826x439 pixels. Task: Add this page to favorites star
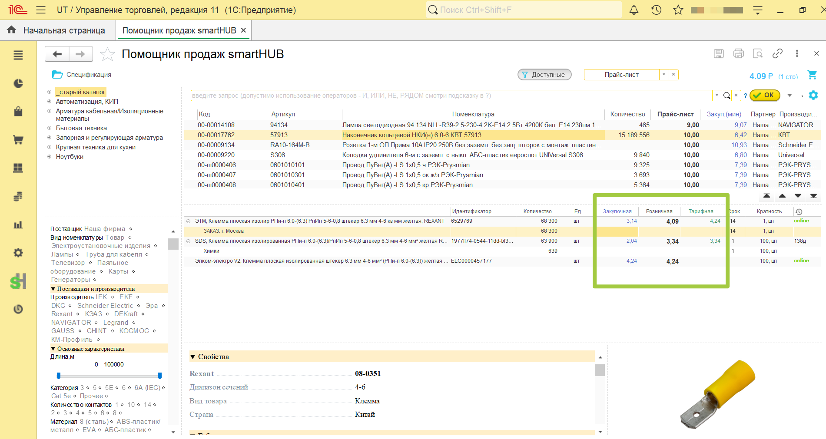[x=107, y=54]
